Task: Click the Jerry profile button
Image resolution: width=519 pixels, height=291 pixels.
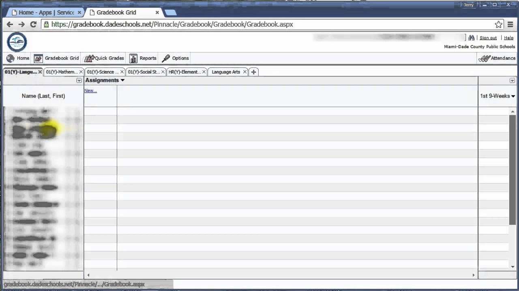Action: pos(469,5)
